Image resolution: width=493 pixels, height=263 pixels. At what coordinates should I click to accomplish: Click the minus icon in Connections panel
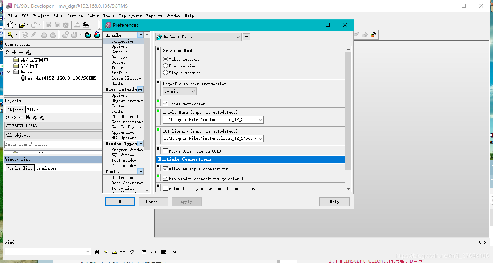(x=21, y=52)
